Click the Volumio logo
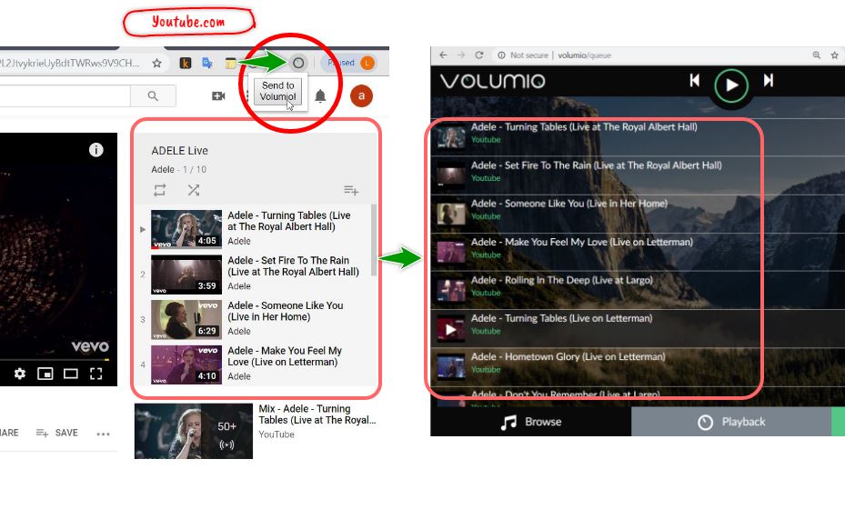Screen dimensions: 845x509 click(493, 81)
